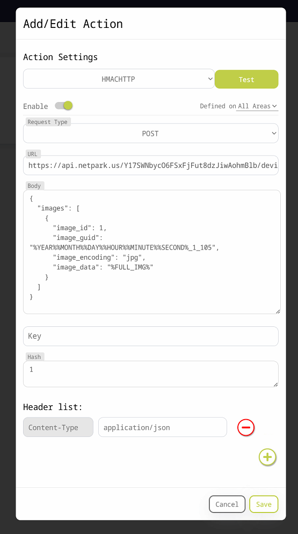Remove the Content-Type header with the minus icon

tap(246, 427)
